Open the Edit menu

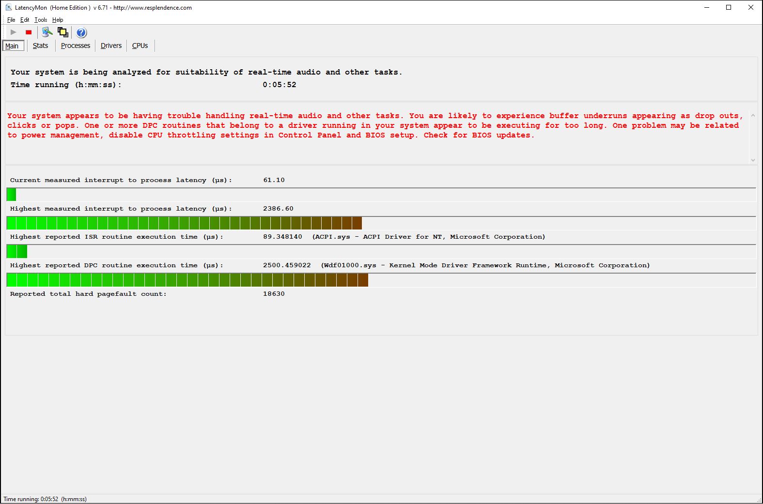click(25, 20)
